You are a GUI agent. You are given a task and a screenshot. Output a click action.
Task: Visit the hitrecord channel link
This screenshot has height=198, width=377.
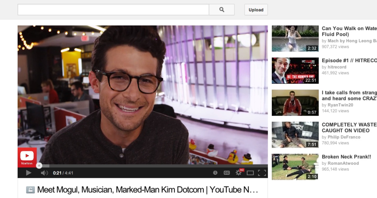(x=337, y=67)
